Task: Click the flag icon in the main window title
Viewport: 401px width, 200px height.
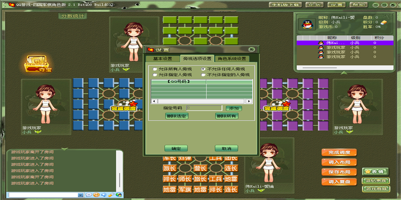Action: pyautogui.click(x=11, y=5)
